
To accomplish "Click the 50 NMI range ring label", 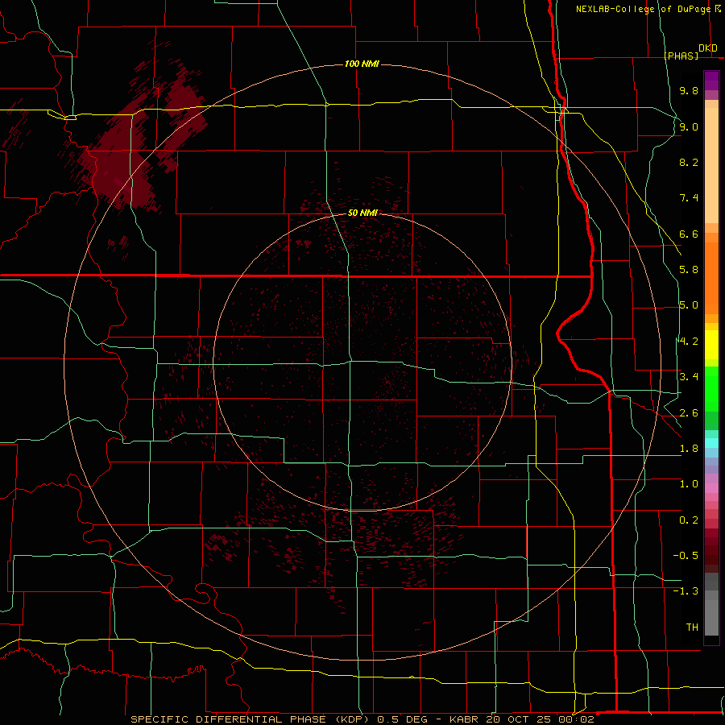I will [362, 213].
